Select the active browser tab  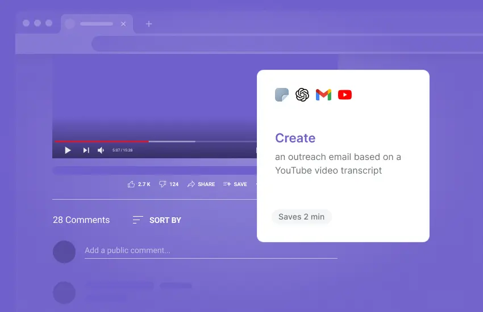tap(97, 24)
